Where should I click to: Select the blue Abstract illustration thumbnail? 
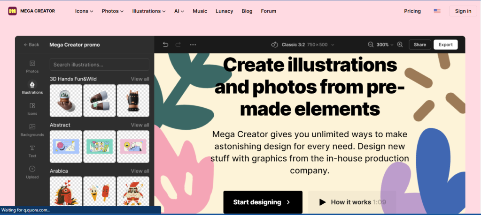click(66, 147)
